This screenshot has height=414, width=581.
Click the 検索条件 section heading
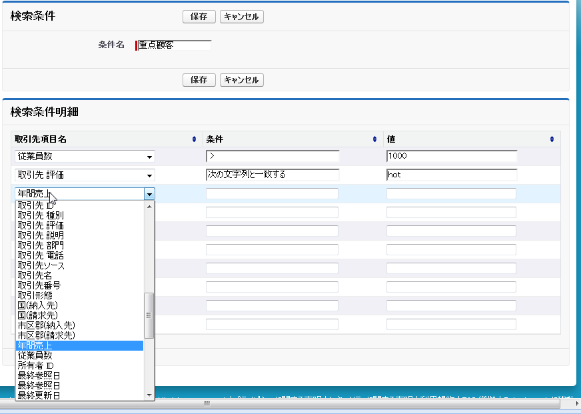[33, 16]
